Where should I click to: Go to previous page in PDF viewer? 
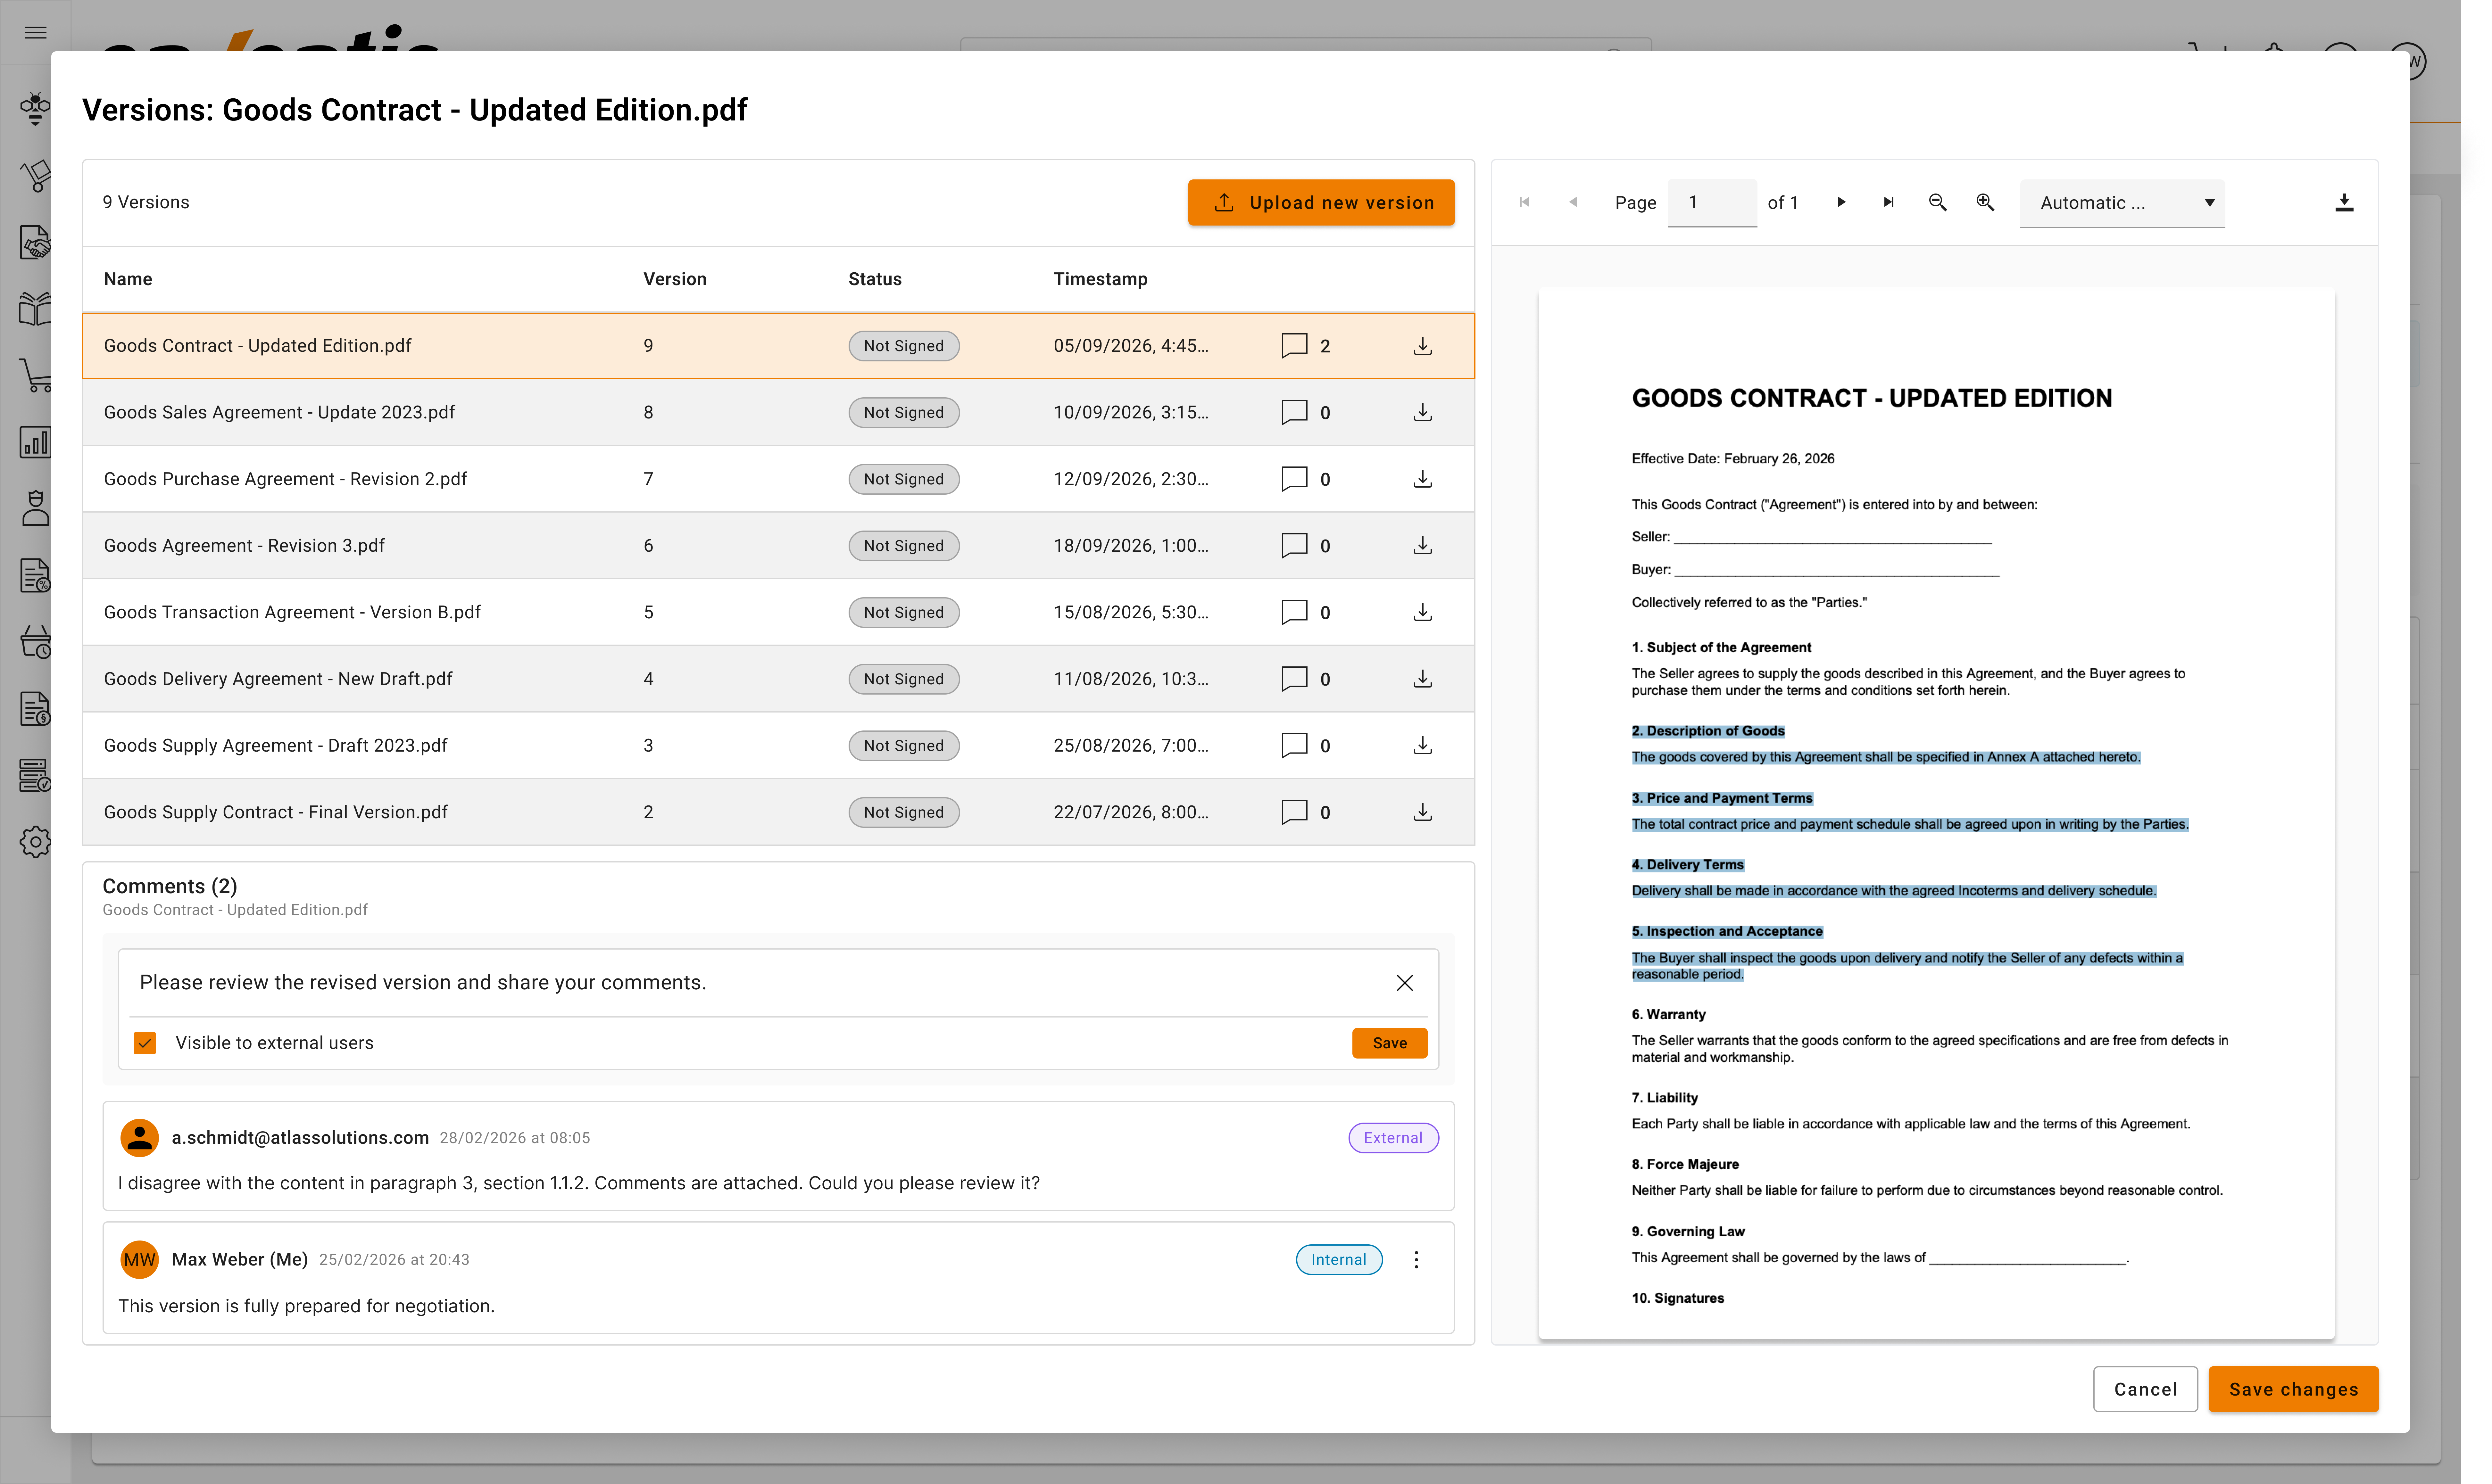pos(1573,202)
